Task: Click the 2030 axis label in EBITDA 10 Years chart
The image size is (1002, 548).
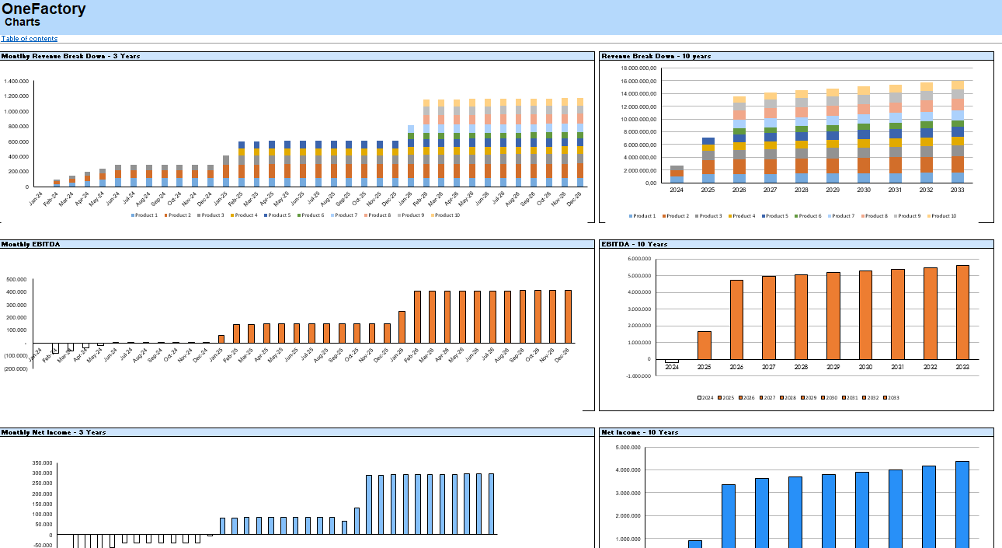Action: click(x=865, y=367)
